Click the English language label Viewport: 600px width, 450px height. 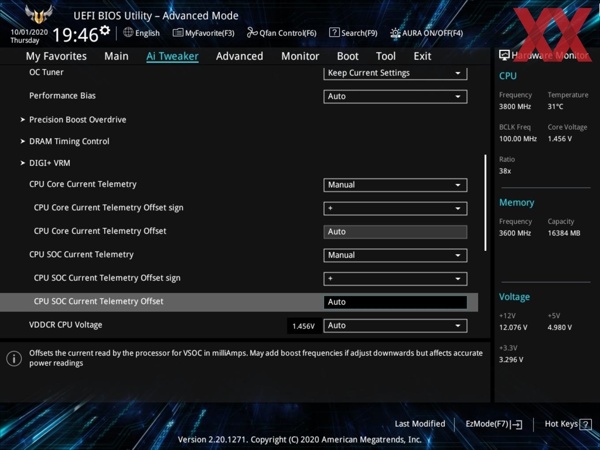click(x=147, y=33)
